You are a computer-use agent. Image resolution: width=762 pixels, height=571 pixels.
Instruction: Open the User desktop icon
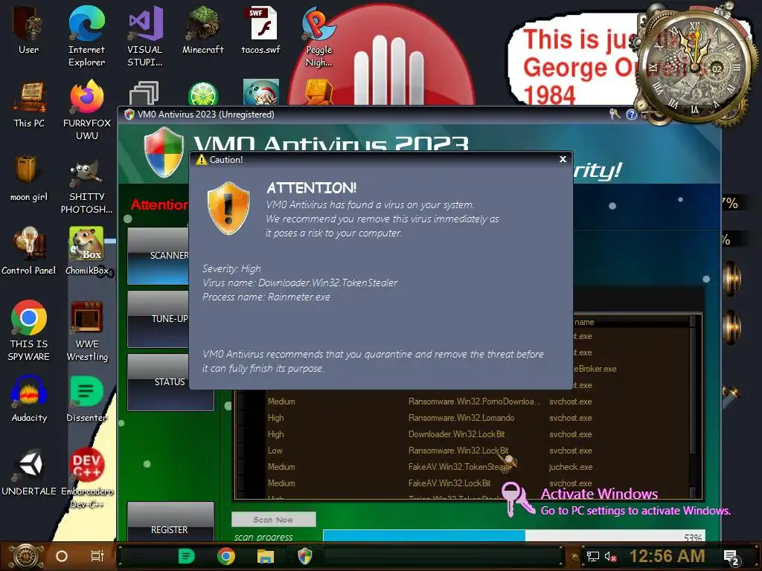[x=28, y=30]
